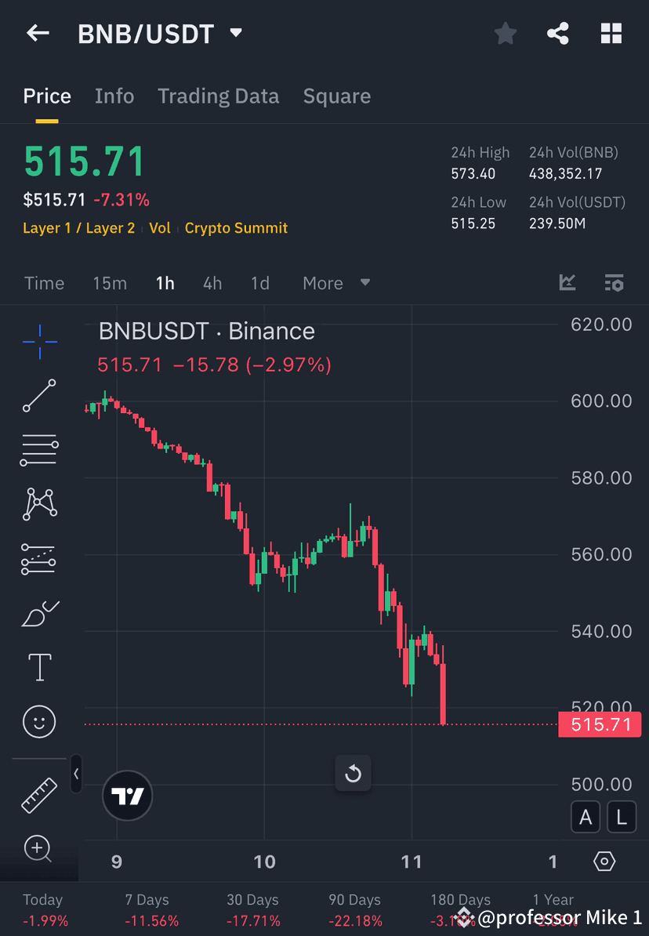The height and width of the screenshot is (936, 649).
Task: Toggle the auto scale A button
Action: coord(586,817)
